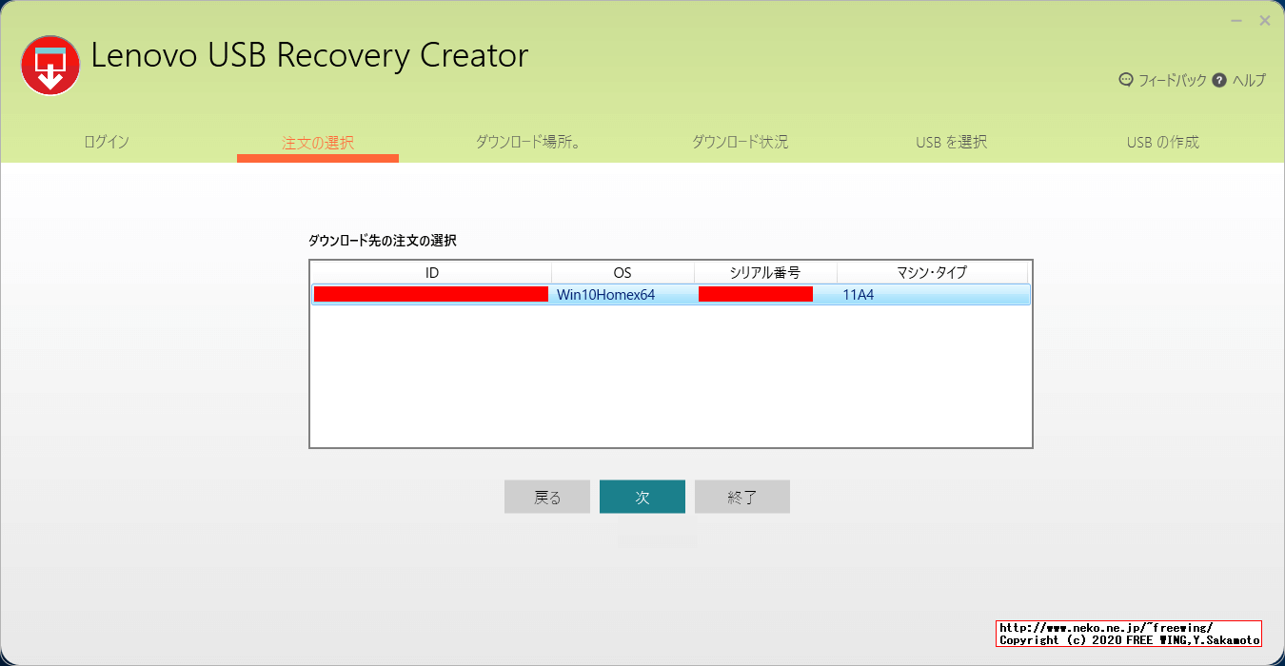Sort by the ID column header

[x=432, y=272]
